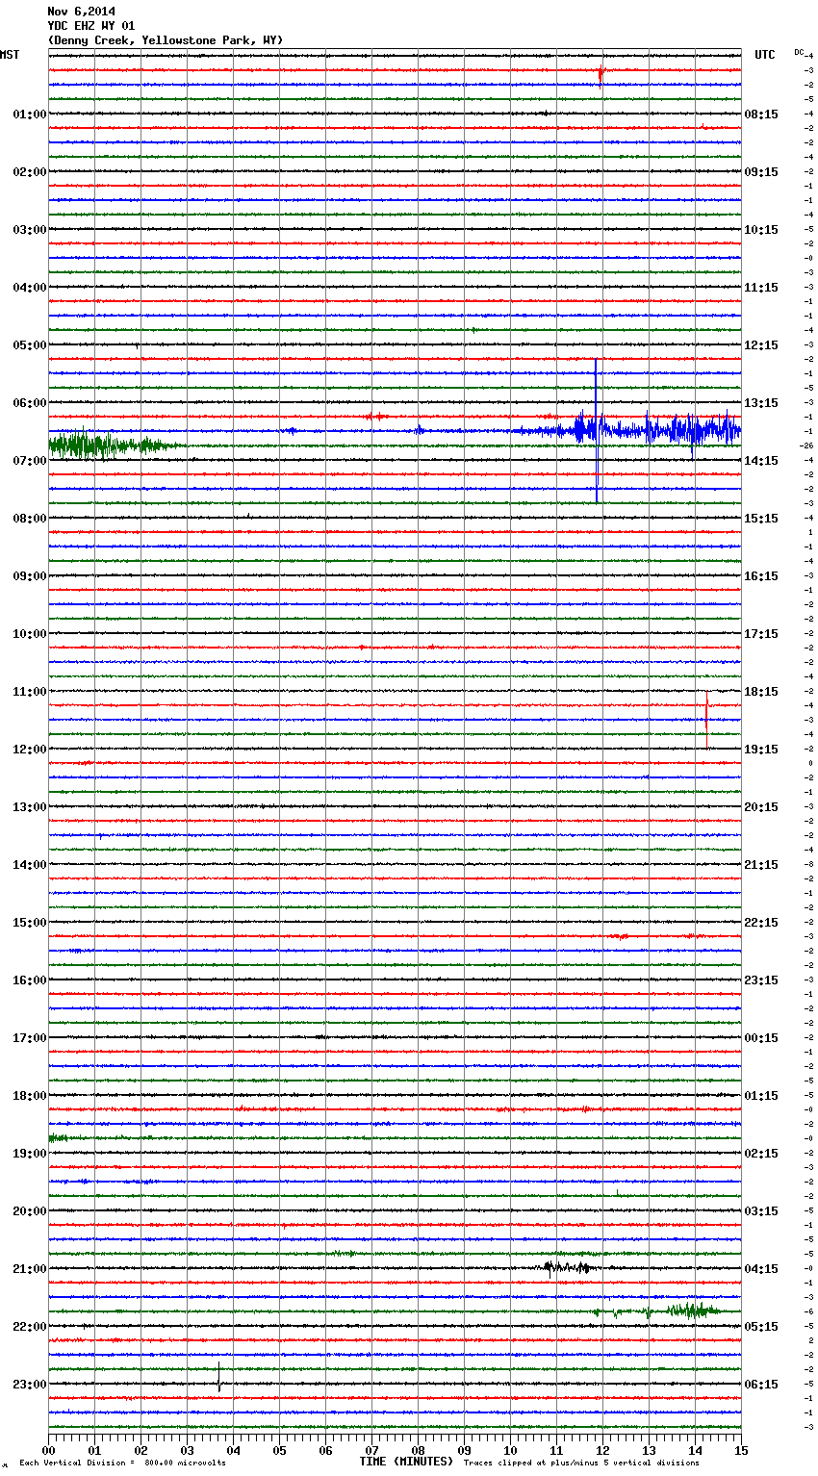Select the 23:00 MST time label
The height and width of the screenshot is (1476, 818).
click(30, 1385)
